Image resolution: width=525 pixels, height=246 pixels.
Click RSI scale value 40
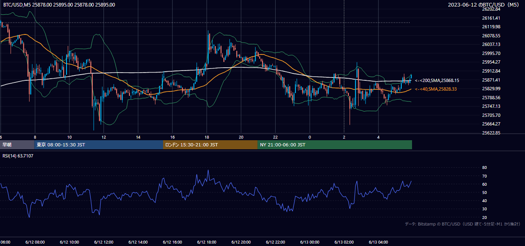click(x=484, y=200)
